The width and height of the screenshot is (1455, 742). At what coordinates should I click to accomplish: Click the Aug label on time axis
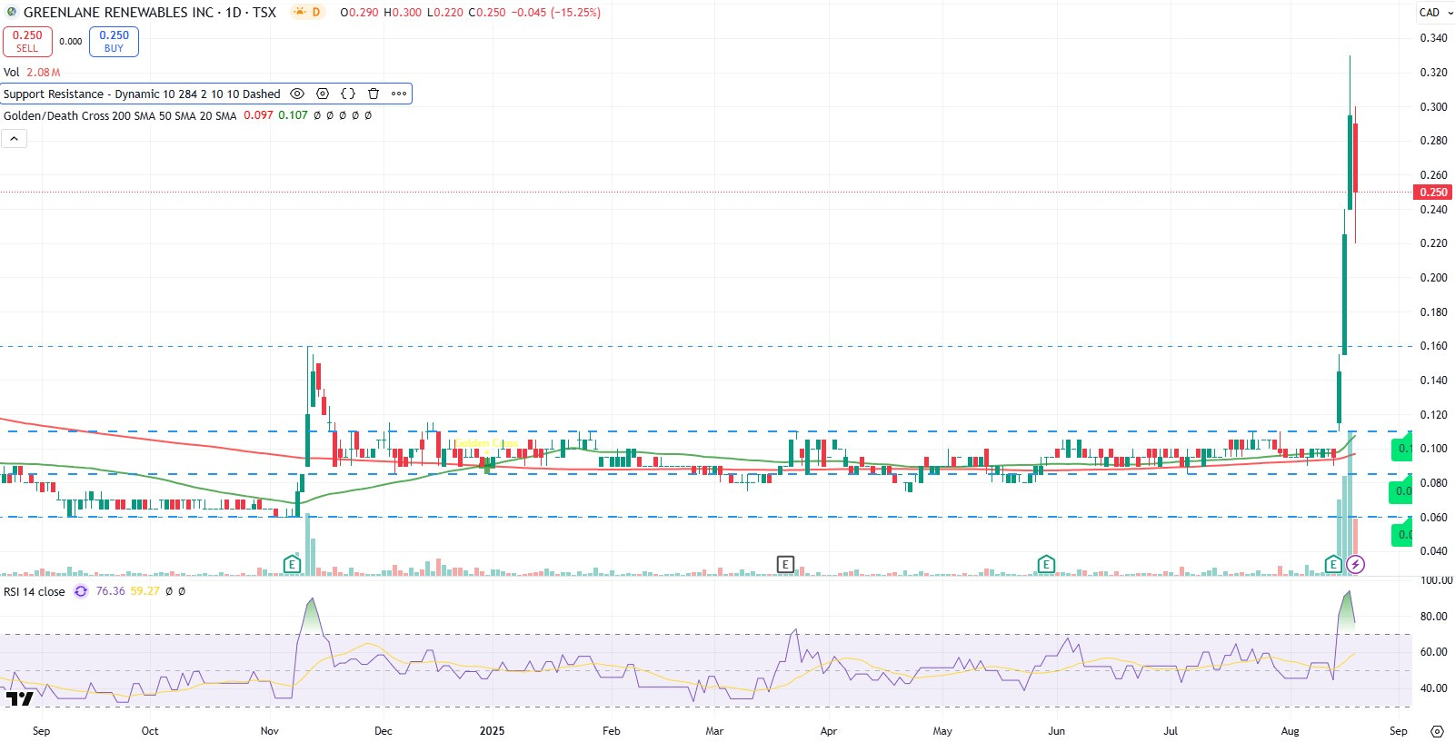pyautogui.click(x=1290, y=731)
